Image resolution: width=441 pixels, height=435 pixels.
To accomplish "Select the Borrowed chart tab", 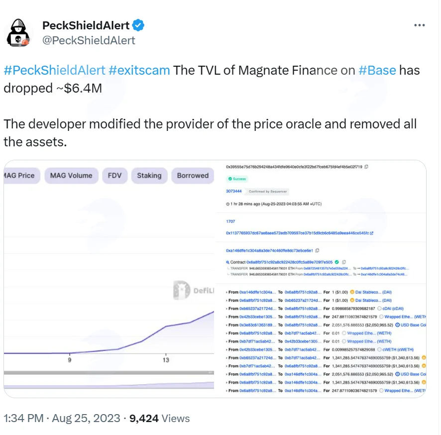I will coord(193,176).
